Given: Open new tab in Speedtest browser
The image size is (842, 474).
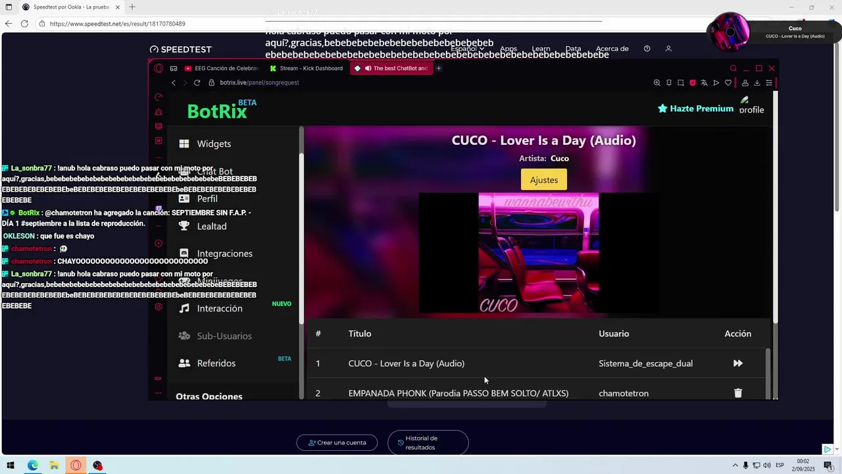Looking at the screenshot, I should (132, 7).
